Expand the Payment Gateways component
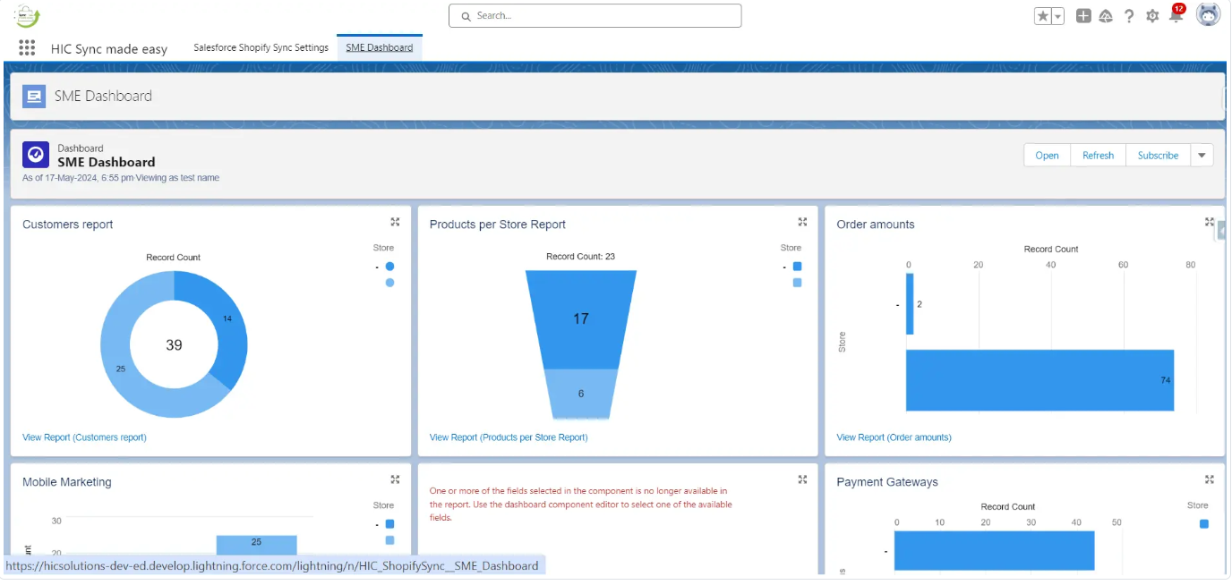The width and height of the screenshot is (1232, 585). click(x=1210, y=479)
